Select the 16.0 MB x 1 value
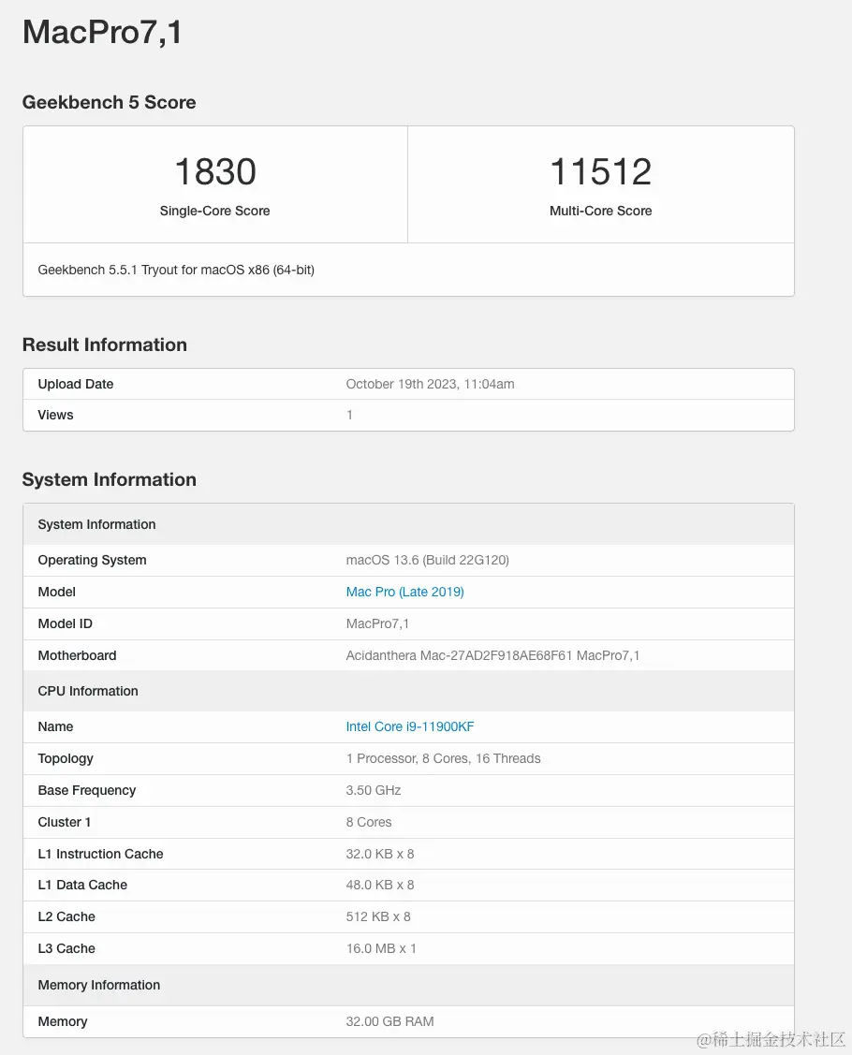 [x=381, y=948]
